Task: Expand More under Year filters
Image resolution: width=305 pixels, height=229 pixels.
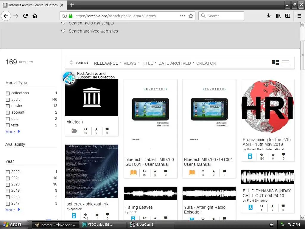Action: click(13, 210)
